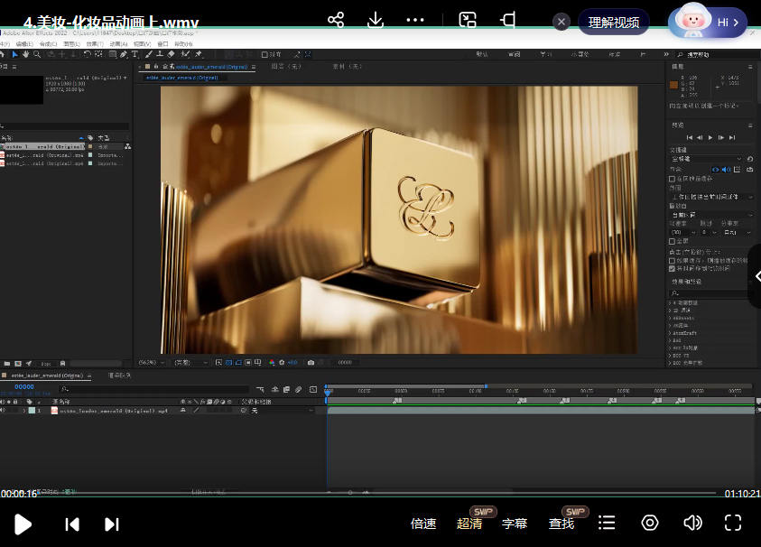Close the 理解视频 prompt with X
This screenshot has height=547, width=761.
[561, 22]
